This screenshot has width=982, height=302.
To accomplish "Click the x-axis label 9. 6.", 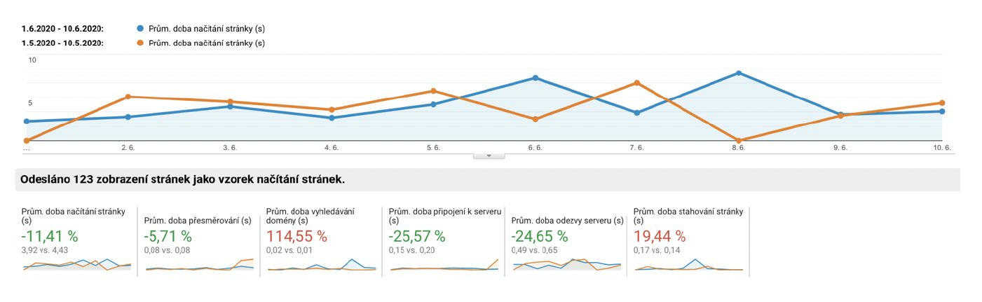I will click(x=840, y=148).
